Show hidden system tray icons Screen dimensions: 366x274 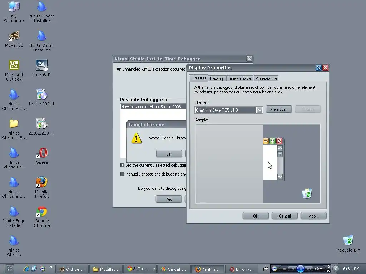(x=336, y=269)
